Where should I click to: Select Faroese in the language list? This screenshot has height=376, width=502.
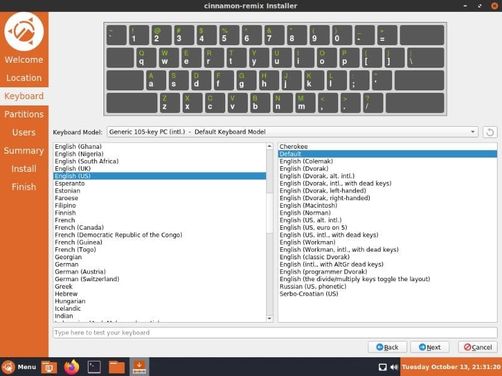pos(159,198)
